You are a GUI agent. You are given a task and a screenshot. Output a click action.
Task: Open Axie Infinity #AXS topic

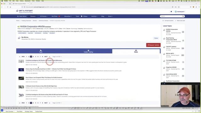click(171, 74)
